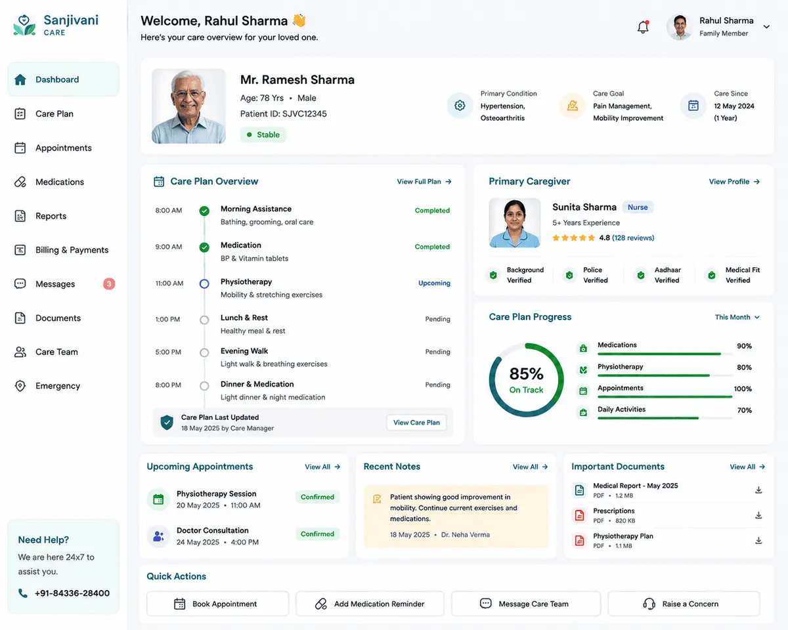Expand the Rahul Sharma account menu chevron
788x630 pixels.
(x=766, y=27)
